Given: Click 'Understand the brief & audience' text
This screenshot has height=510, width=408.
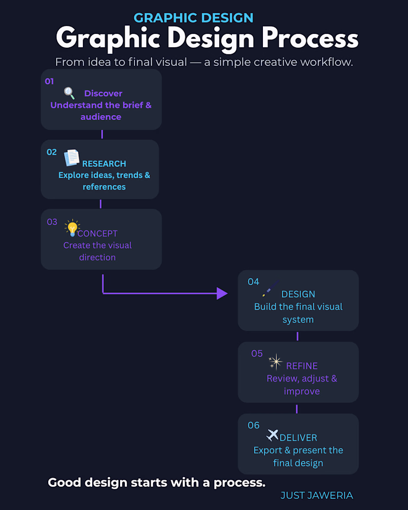Looking at the screenshot, I should [101, 111].
